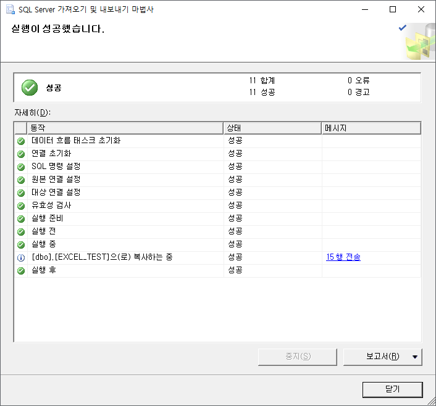Click the wizard icon in the title bar
The image size is (436, 406).
pyautogui.click(x=10, y=10)
